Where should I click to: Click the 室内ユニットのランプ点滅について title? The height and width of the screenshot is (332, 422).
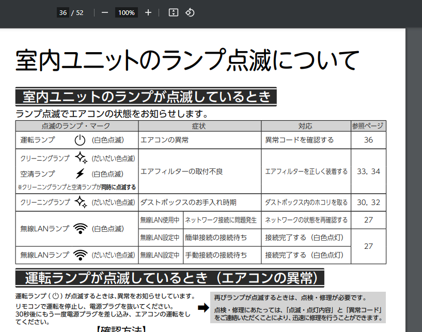[187, 60]
